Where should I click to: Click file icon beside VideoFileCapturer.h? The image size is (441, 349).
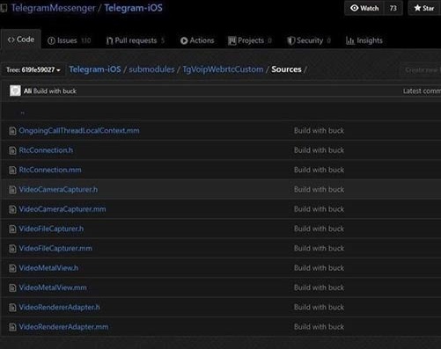pos(12,229)
